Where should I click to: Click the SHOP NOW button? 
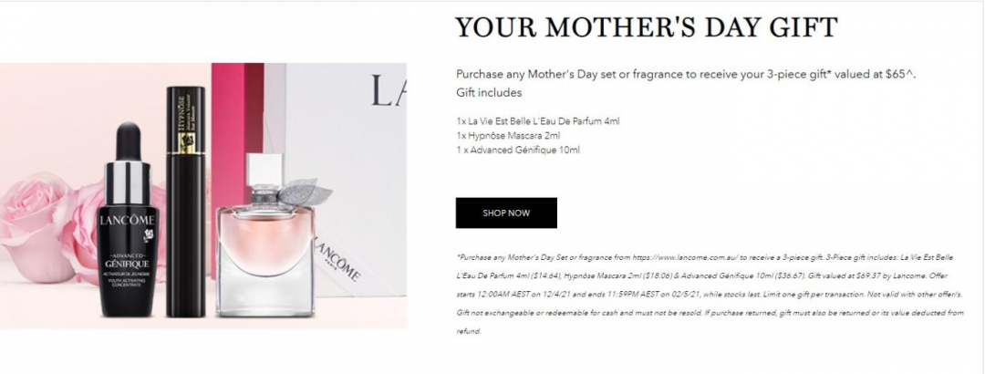click(506, 213)
